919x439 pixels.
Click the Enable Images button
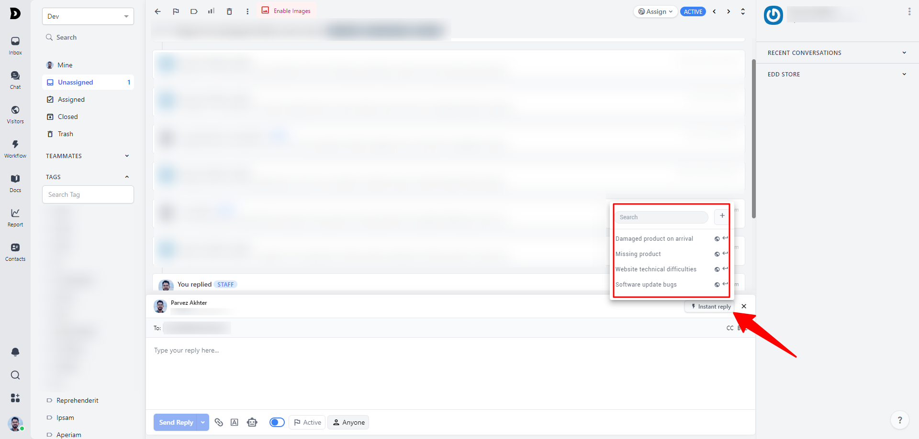[286, 11]
